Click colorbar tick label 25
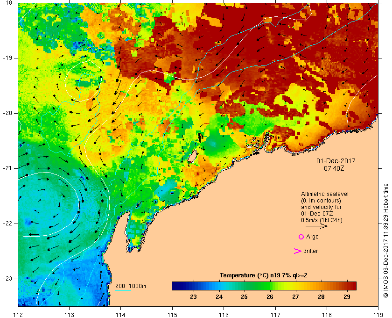 [244, 296]
